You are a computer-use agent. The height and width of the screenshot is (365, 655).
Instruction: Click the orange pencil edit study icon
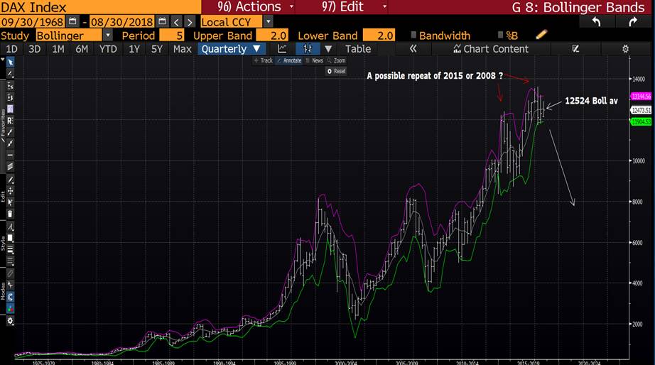click(541, 35)
